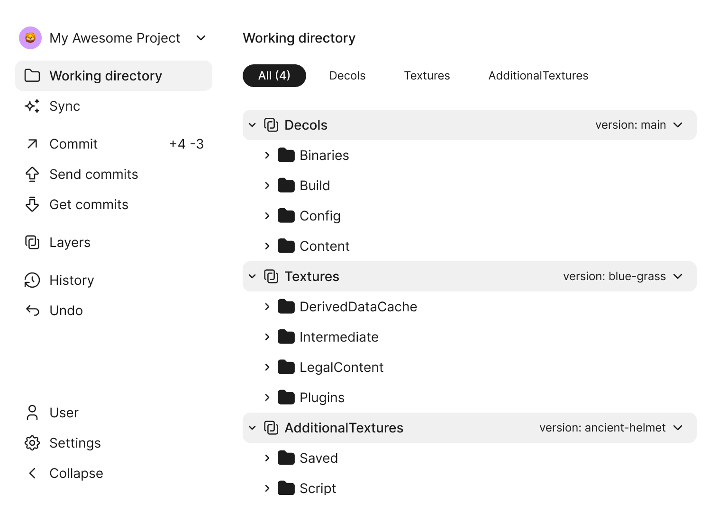Click the Get commits download icon
728x511 pixels.
pos(32,204)
